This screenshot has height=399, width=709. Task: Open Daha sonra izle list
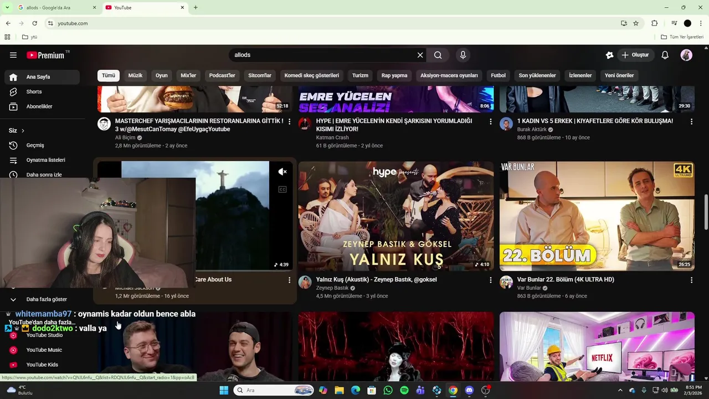(x=42, y=175)
